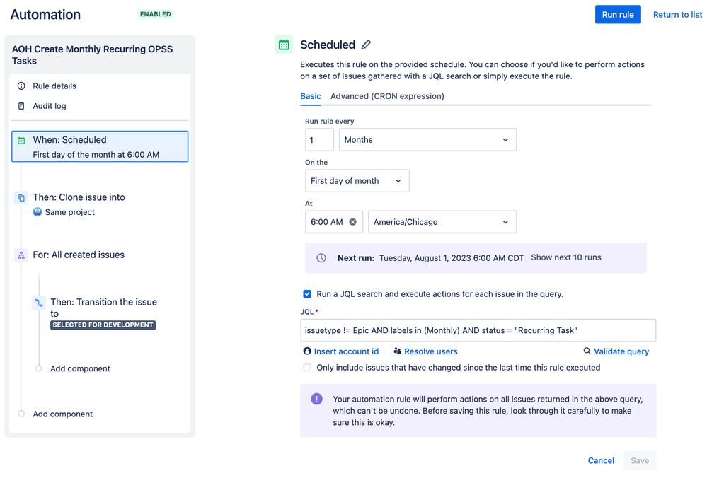The height and width of the screenshot is (478, 707).
Task: Click the branch icon beside For: All created issues
Action: tap(21, 255)
